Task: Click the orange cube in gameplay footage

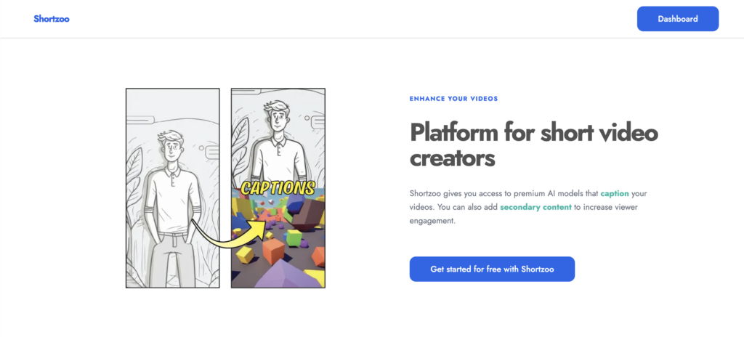Action: (x=273, y=251)
